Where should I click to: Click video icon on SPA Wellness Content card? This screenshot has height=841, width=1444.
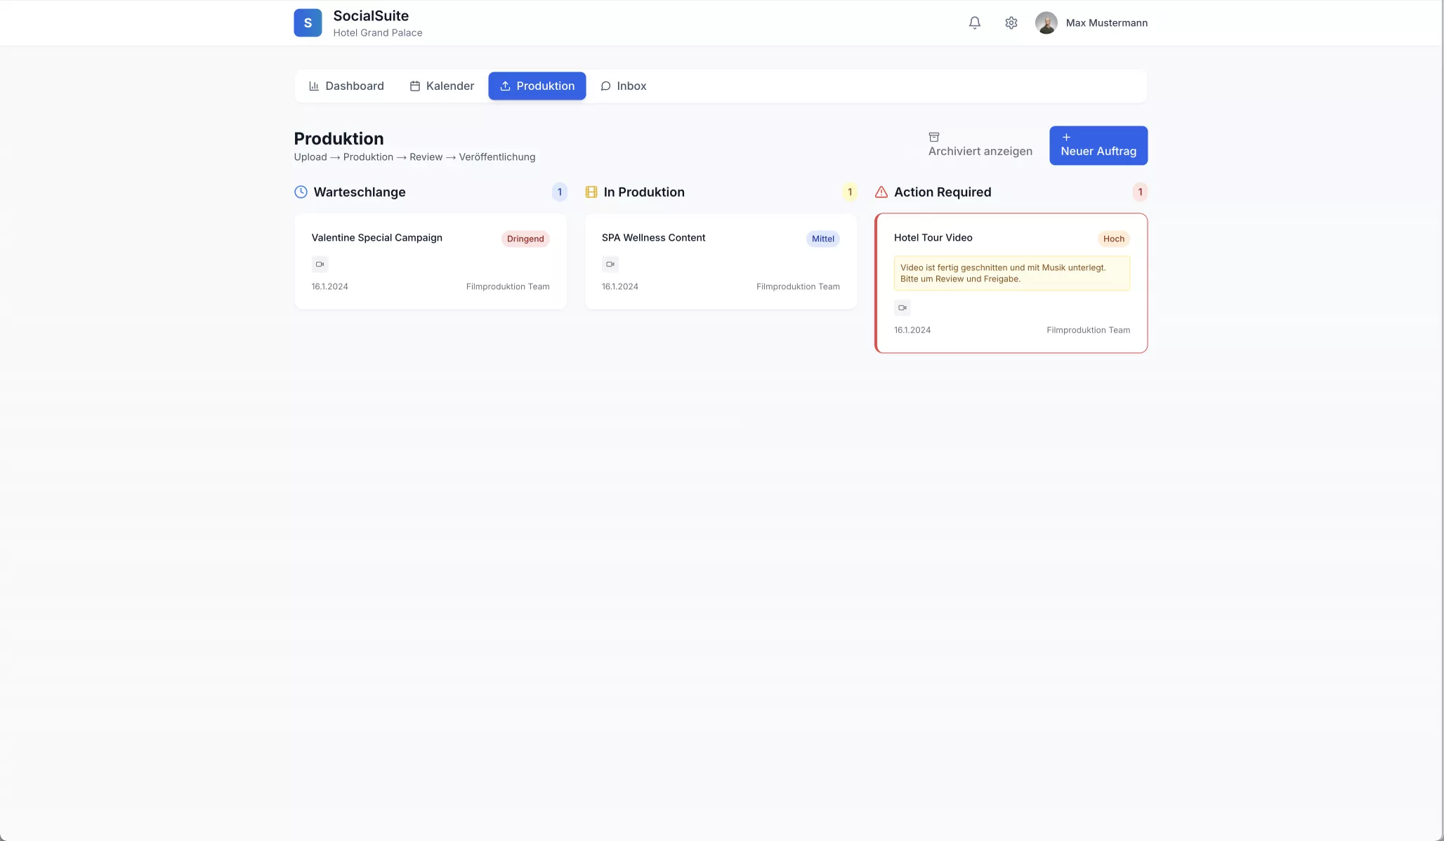tap(610, 264)
